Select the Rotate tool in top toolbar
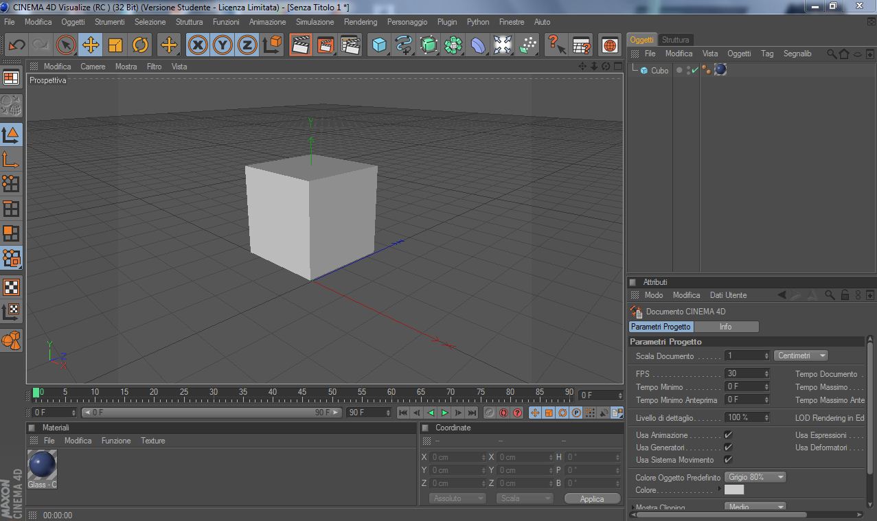The image size is (877, 521). click(x=140, y=45)
